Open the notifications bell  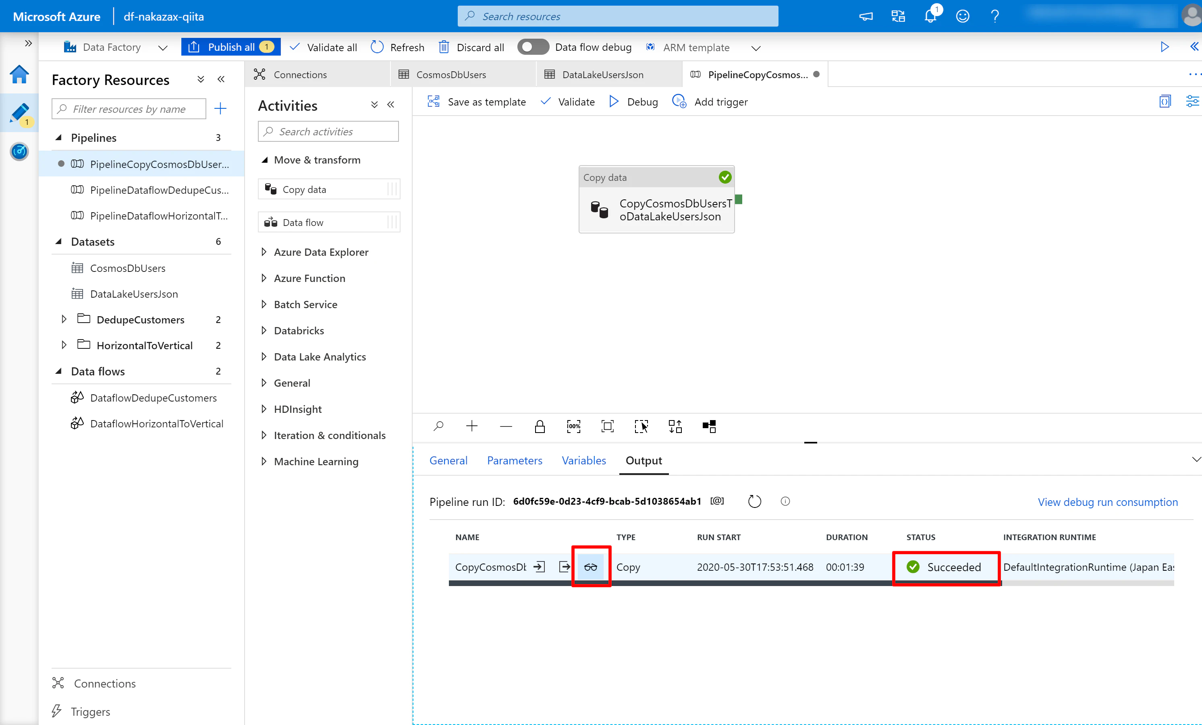pyautogui.click(x=931, y=16)
